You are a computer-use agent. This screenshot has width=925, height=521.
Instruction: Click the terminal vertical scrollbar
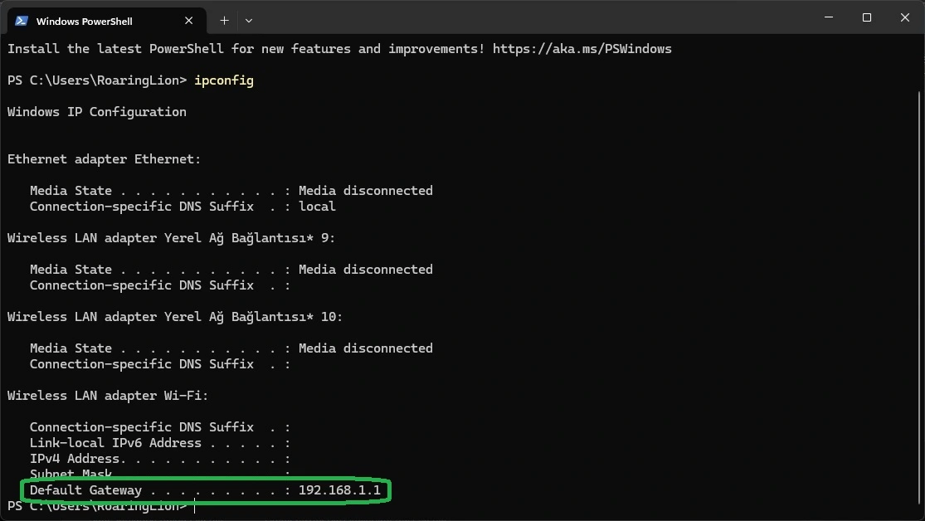pyautogui.click(x=920, y=295)
